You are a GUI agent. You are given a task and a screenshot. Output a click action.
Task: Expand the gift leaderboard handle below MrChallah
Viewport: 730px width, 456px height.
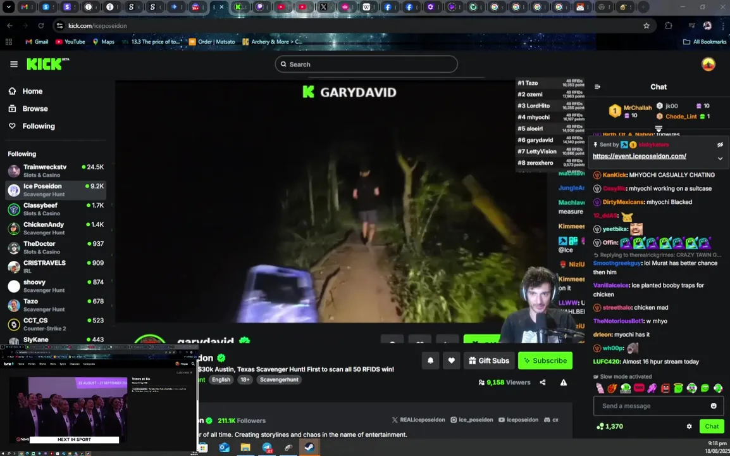tap(659, 128)
